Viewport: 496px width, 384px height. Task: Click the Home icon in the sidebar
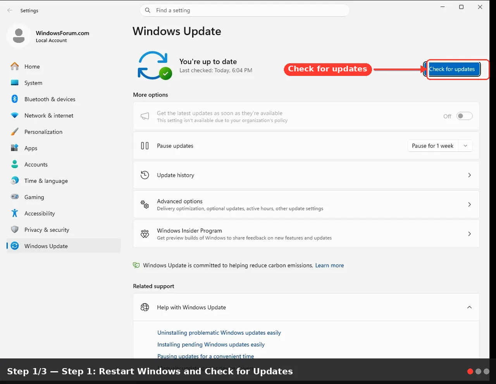tap(15, 66)
